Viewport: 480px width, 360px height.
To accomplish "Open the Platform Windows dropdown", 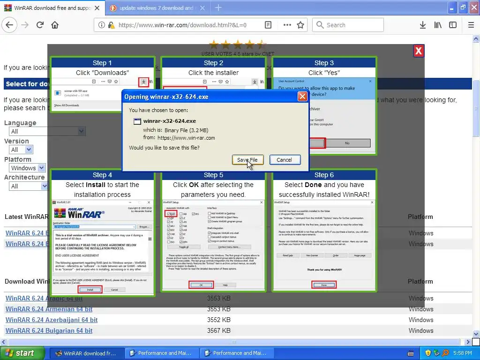I will (28, 168).
